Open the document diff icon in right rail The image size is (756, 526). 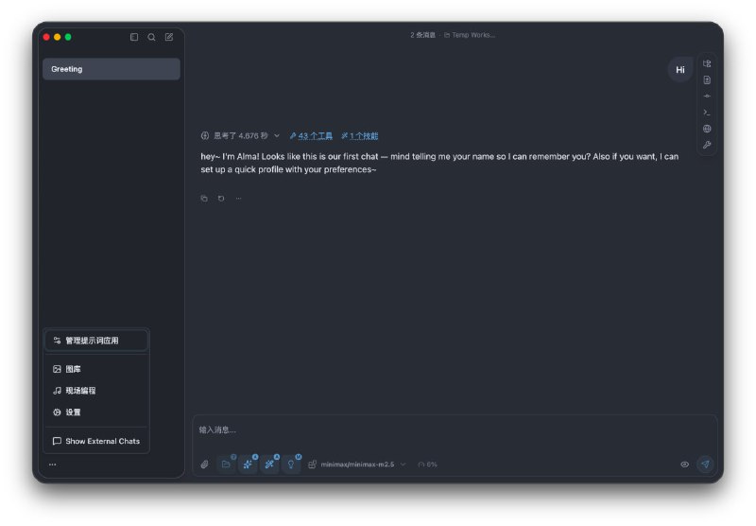click(x=707, y=80)
